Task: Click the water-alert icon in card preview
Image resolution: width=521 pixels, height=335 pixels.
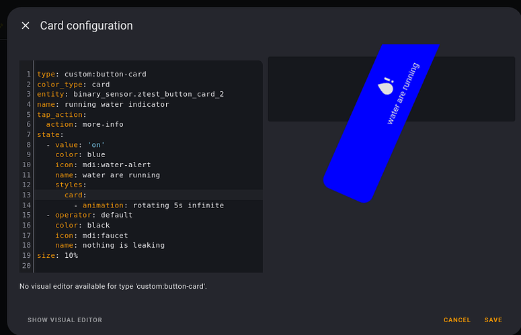Action: point(386,86)
